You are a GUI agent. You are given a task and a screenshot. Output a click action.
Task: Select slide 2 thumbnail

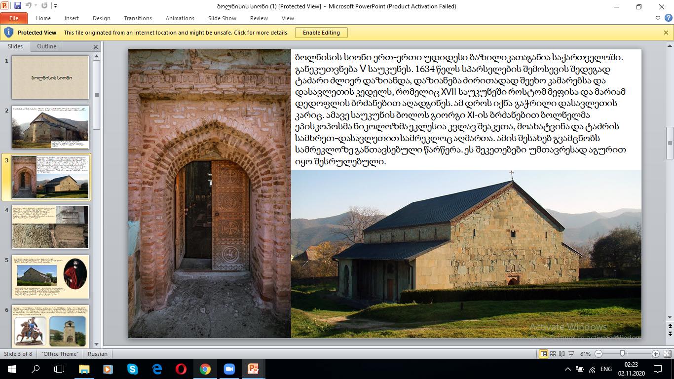point(50,127)
